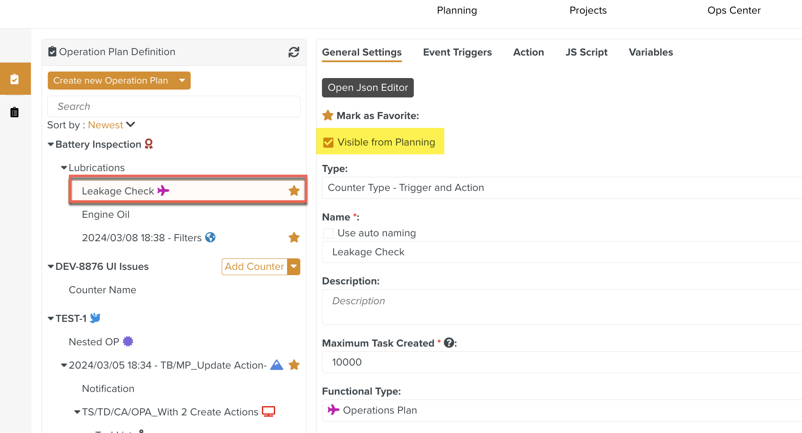The image size is (802, 433).
Task: Click the refresh icon in Operation Plan Definition
Action: click(294, 52)
